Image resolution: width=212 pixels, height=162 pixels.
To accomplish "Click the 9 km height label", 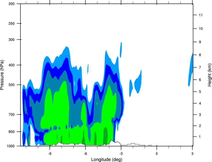I will (x=200, y=42).
